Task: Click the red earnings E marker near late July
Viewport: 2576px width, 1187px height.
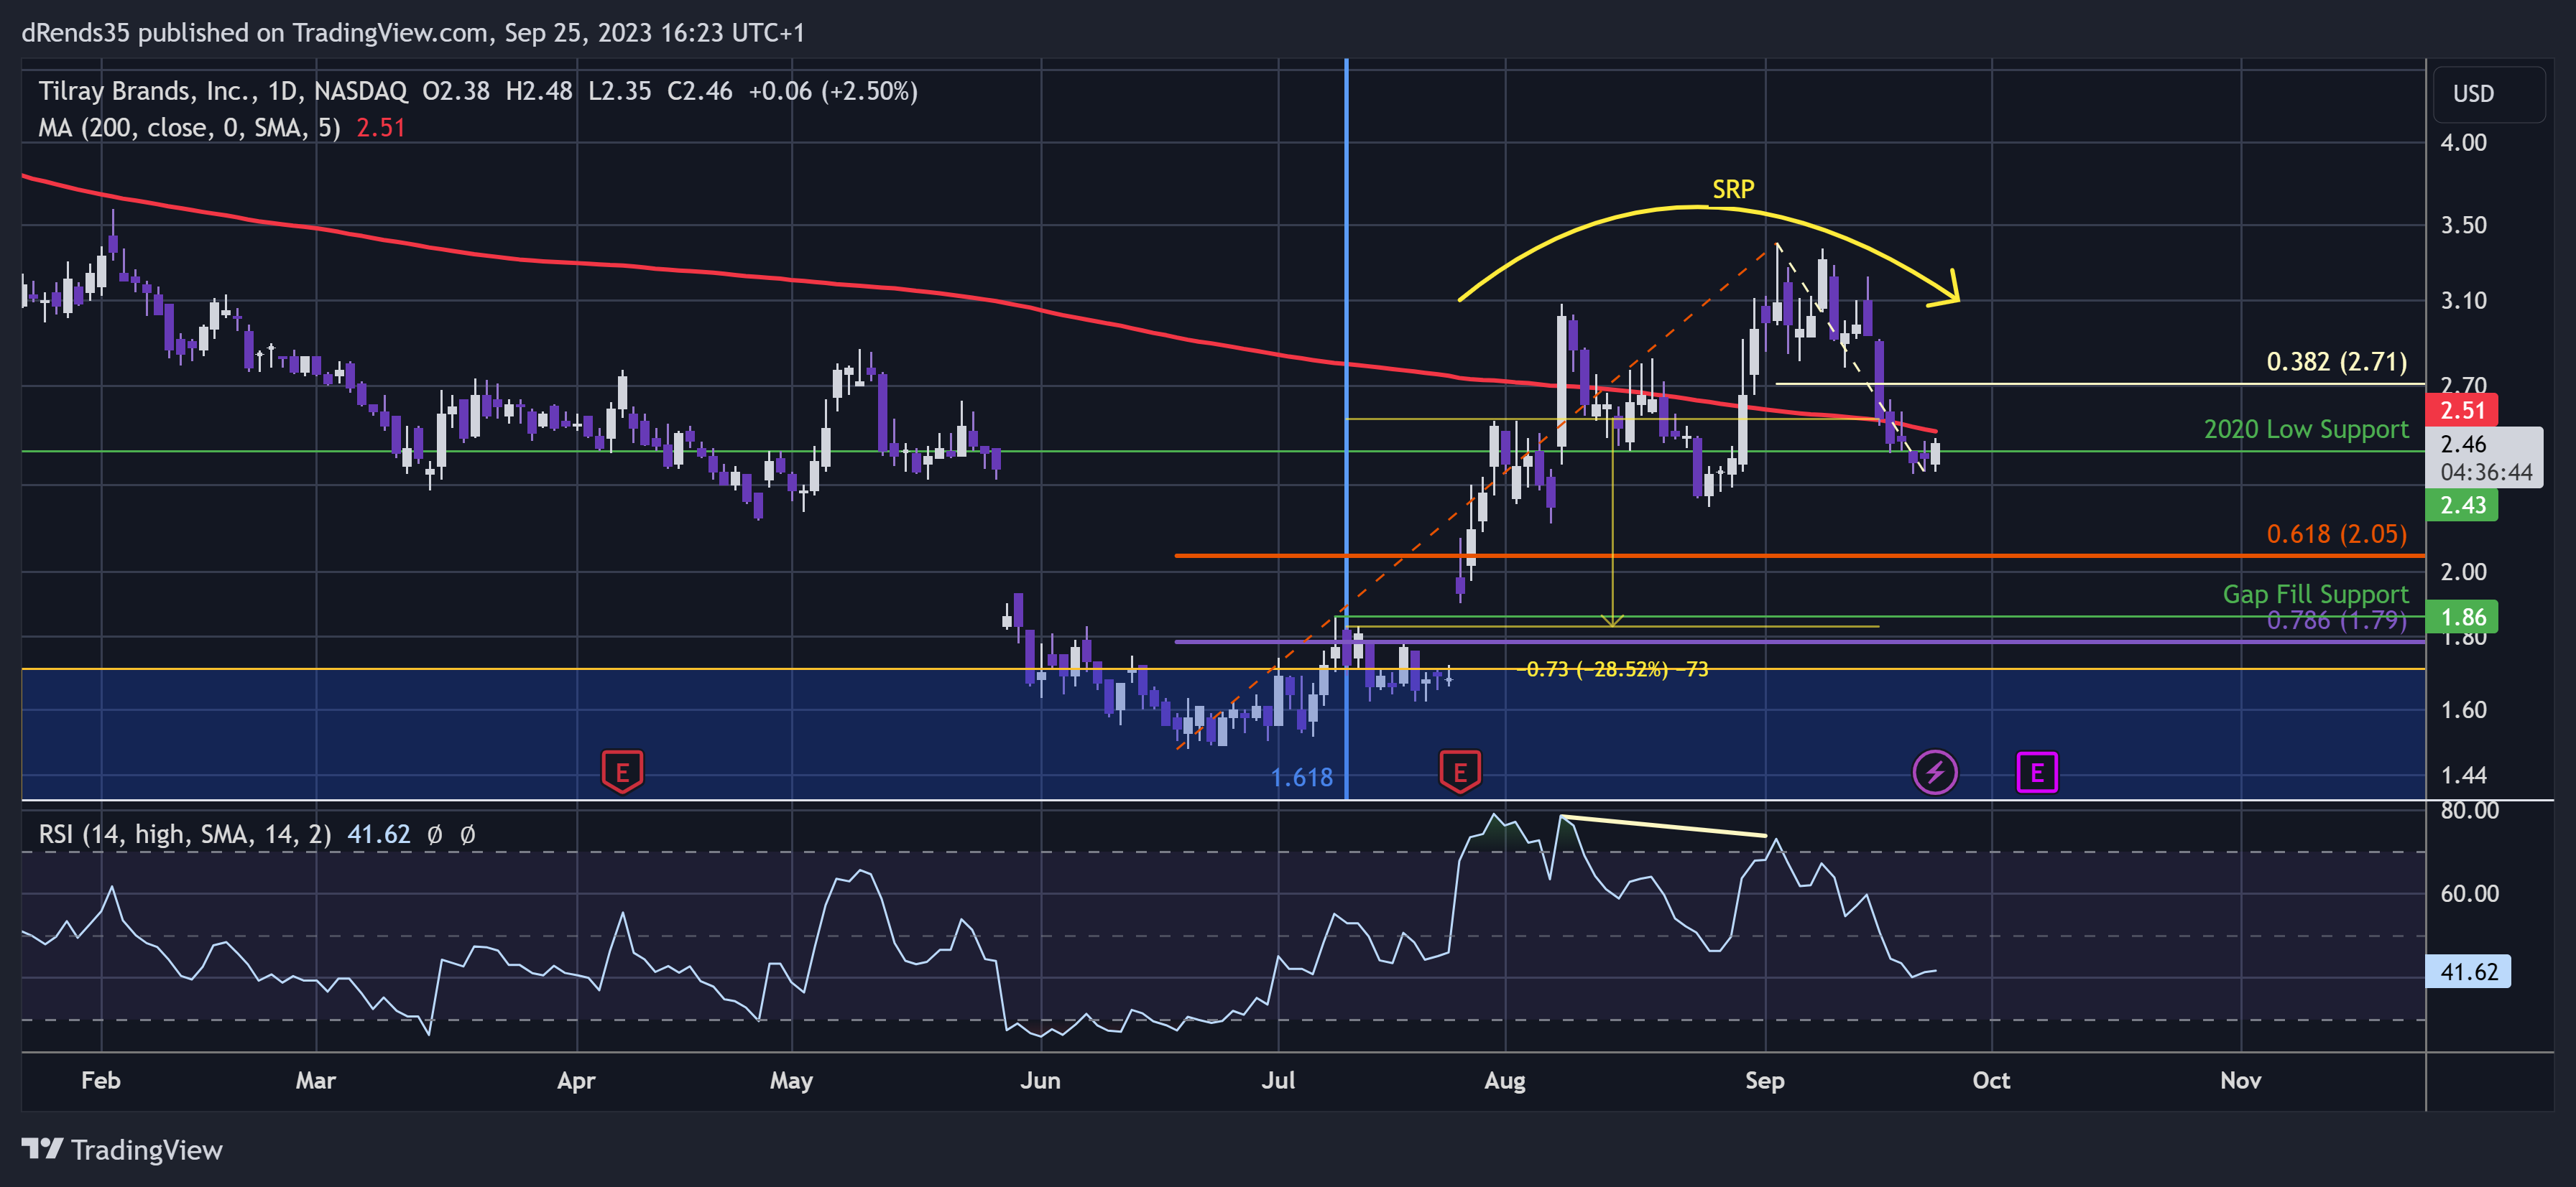Action: point(1460,771)
